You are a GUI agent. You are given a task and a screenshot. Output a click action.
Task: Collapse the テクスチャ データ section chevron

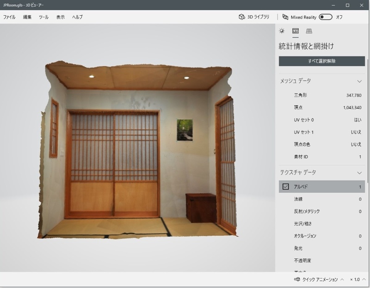(359, 172)
